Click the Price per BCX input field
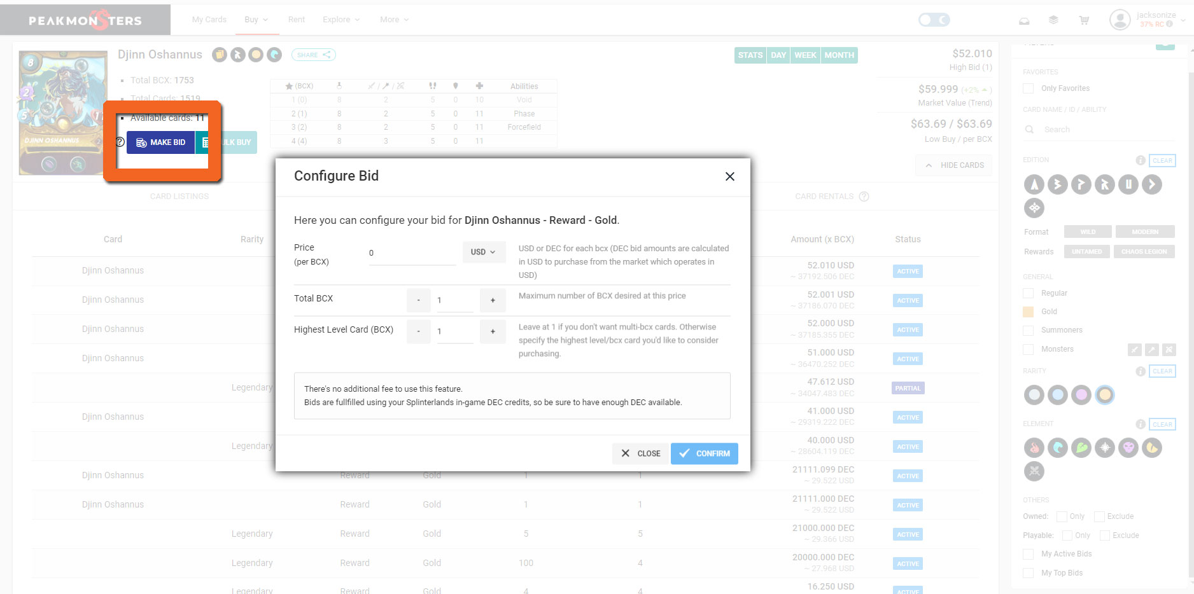1194x594 pixels. [412, 253]
